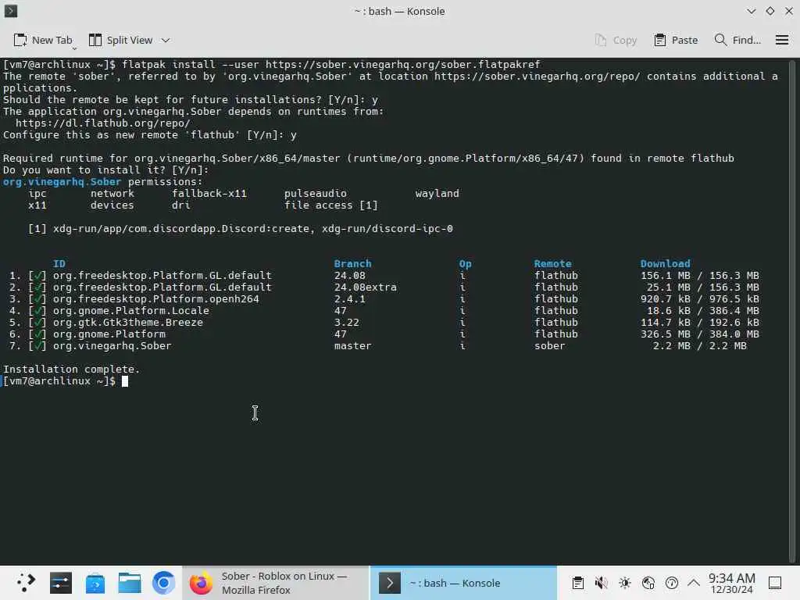
Task: Click the 'Remote' column header
Action: [552, 263]
